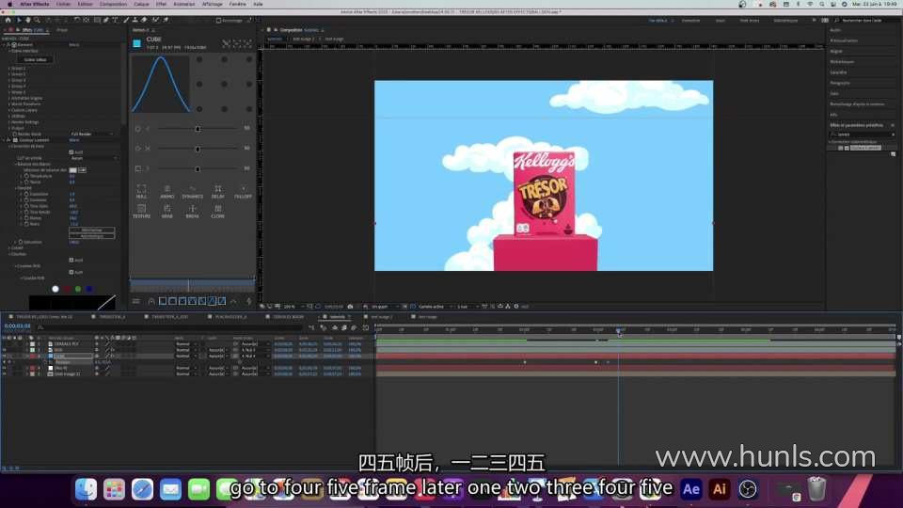This screenshot has height=508, width=903.
Task: Click the Scene Setup button
Action: (35, 58)
